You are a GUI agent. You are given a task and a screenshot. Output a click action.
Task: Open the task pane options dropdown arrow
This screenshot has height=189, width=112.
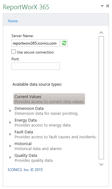(x=102, y=6)
